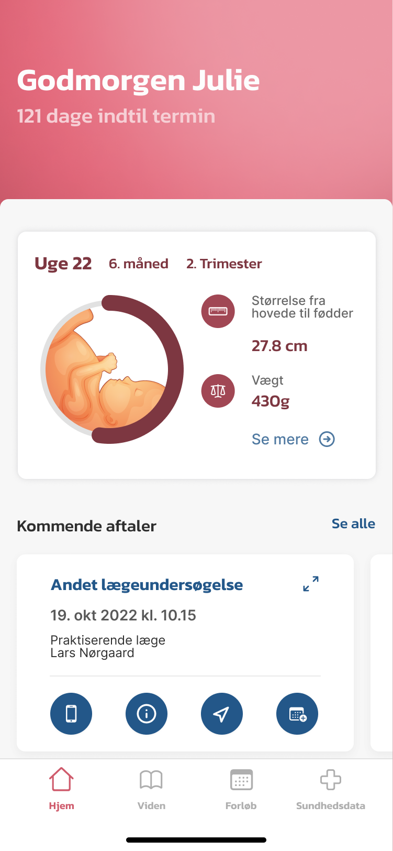Viewport: 393px width, 851px height.
Task: Tap the 2. Trimester label
Action: pos(224,264)
